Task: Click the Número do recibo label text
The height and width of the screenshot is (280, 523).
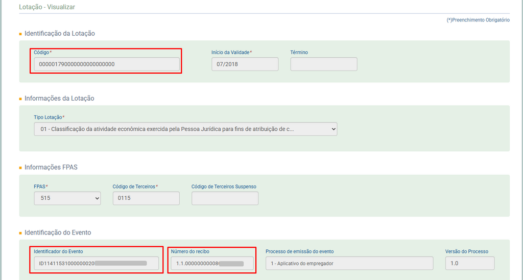Action: coord(190,251)
